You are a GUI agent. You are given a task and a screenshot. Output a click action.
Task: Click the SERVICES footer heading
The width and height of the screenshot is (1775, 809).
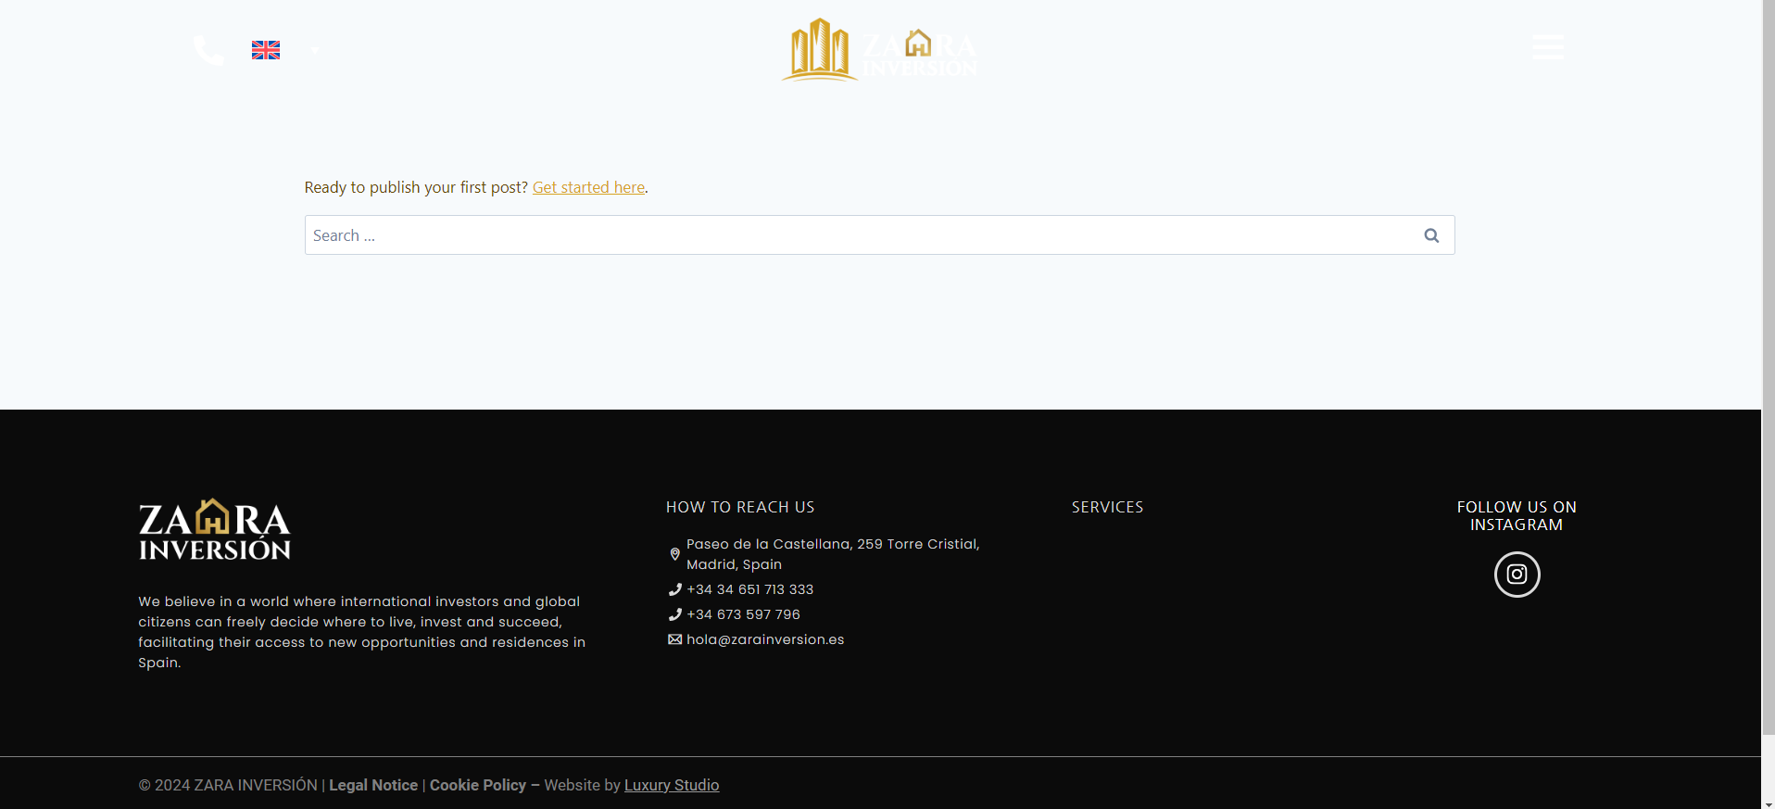click(x=1107, y=507)
